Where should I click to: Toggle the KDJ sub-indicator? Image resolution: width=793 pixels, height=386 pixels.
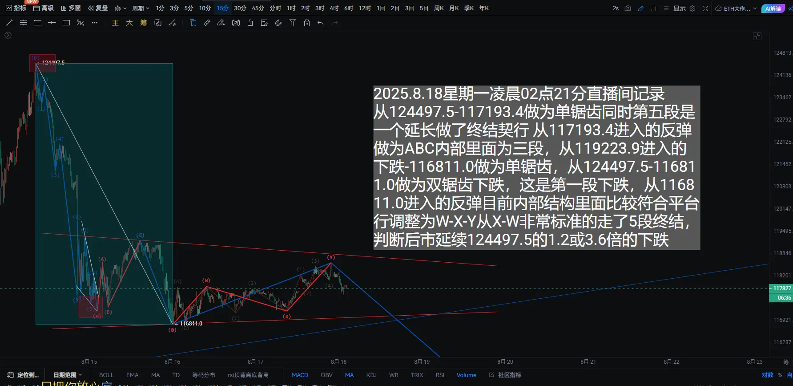(x=371, y=375)
